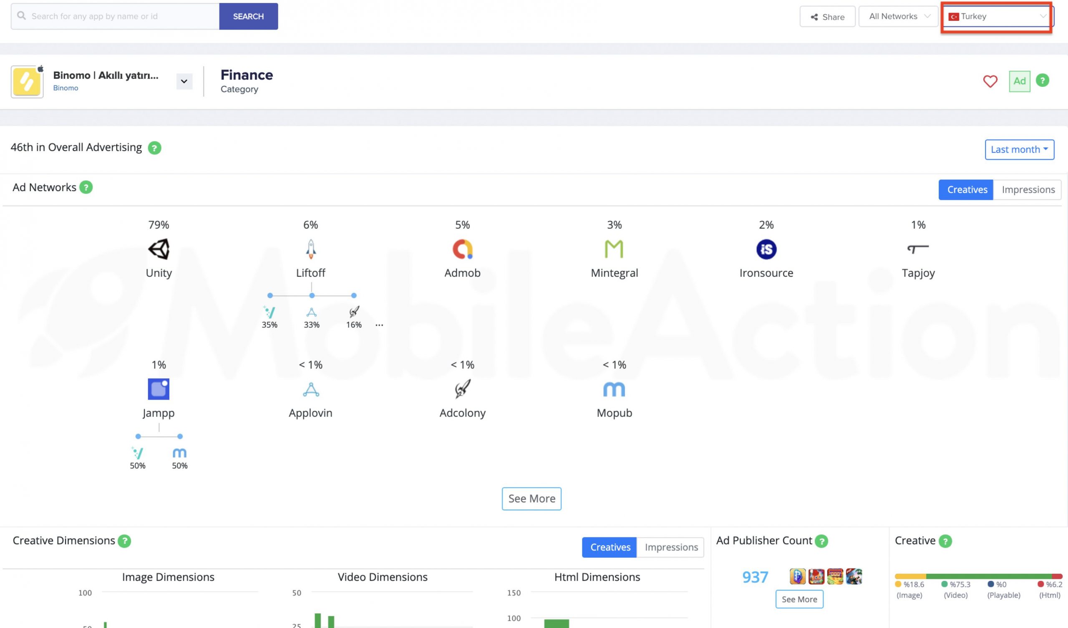This screenshot has width=1068, height=628.
Task: Click the 35% sub-network icon under Liftoff
Action: click(x=269, y=312)
